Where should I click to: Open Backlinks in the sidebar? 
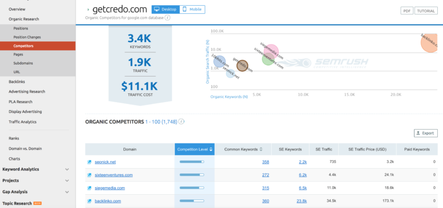[17, 82]
